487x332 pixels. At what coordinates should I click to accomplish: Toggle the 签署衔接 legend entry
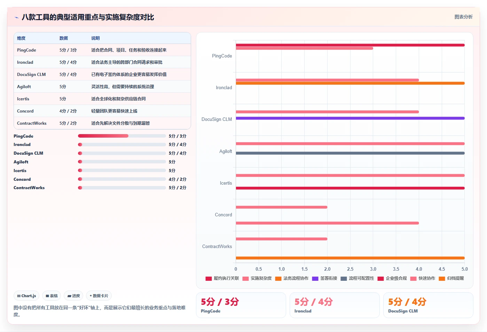(324, 278)
